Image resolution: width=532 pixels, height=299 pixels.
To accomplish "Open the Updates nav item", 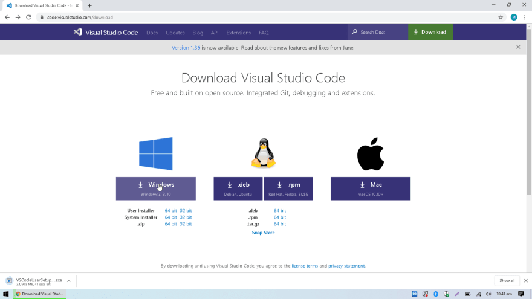I will [175, 33].
